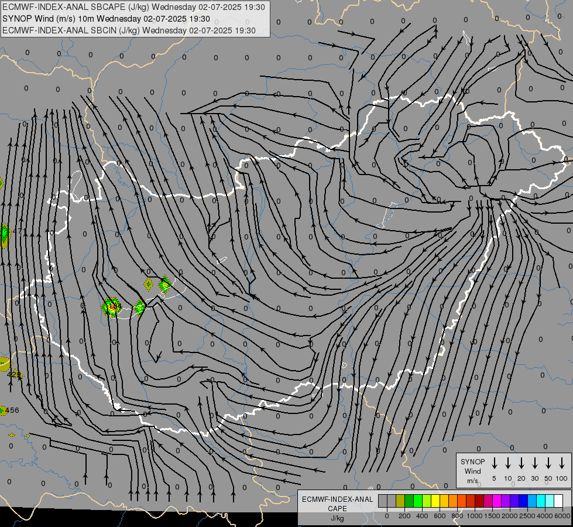Select the dark green CAPE legend swatch
Viewport: 573px width, 527px height.
(x=409, y=501)
